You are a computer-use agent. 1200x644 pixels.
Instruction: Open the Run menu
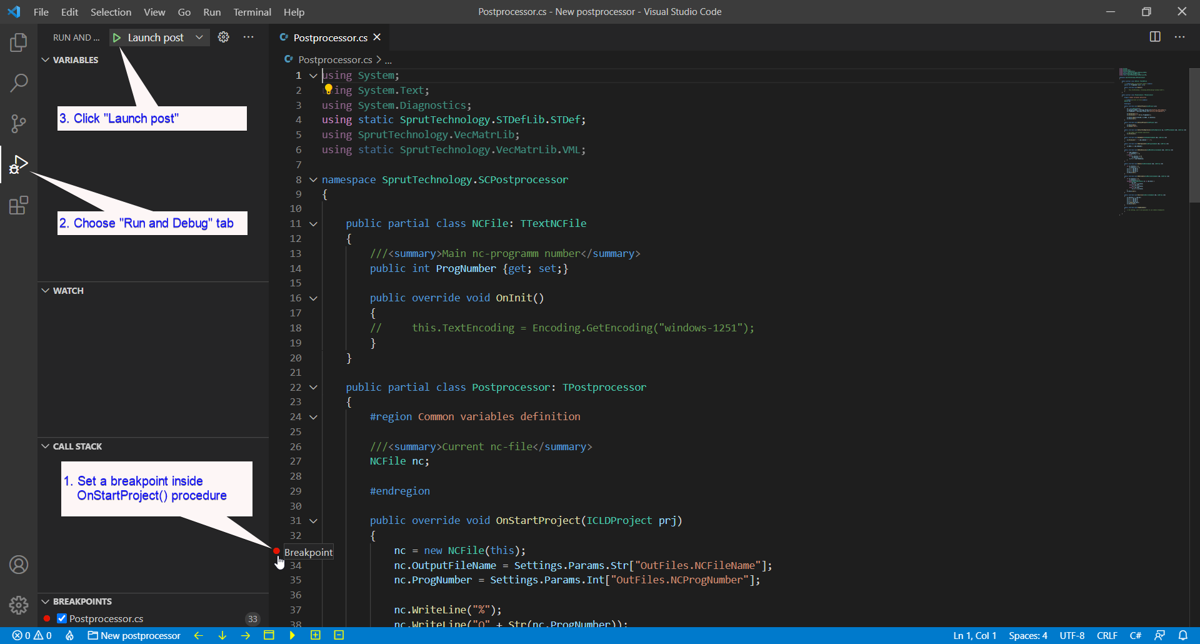(212, 12)
